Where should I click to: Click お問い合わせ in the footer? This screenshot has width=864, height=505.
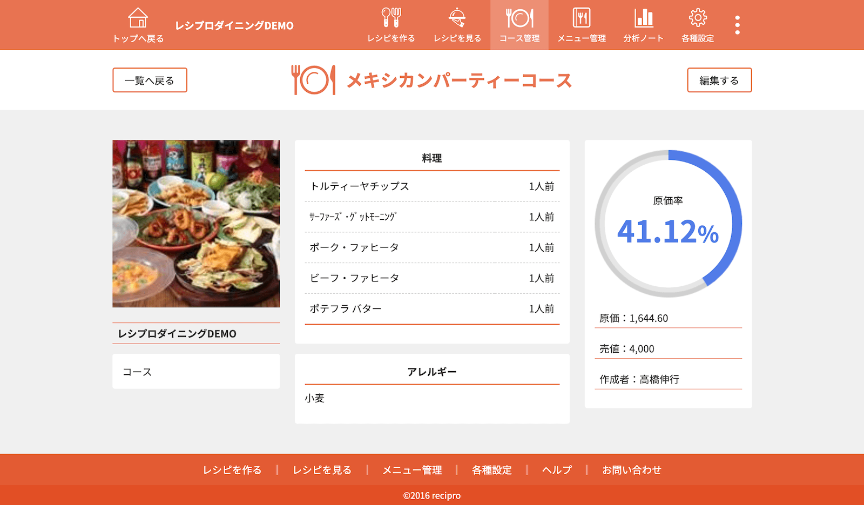[x=631, y=470]
